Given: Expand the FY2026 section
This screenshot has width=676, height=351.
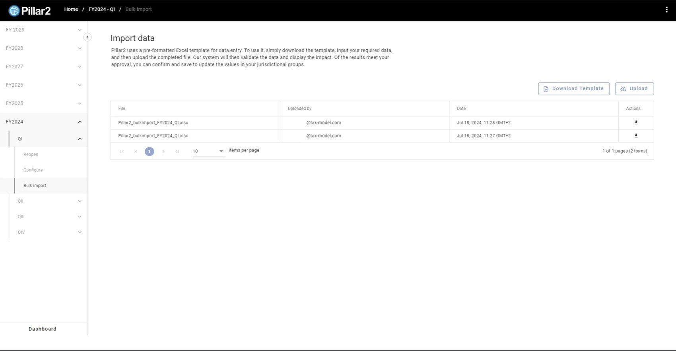Looking at the screenshot, I should [x=44, y=85].
